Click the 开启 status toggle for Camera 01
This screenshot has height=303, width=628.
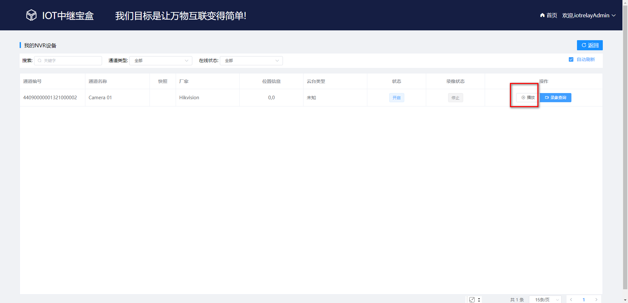pyautogui.click(x=396, y=97)
